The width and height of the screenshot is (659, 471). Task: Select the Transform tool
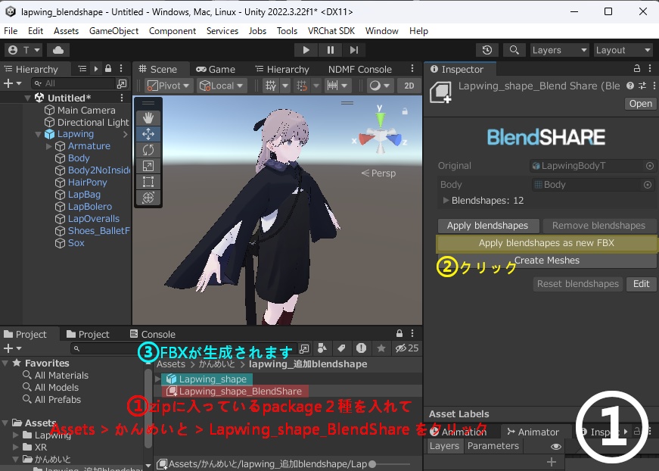pos(148,198)
